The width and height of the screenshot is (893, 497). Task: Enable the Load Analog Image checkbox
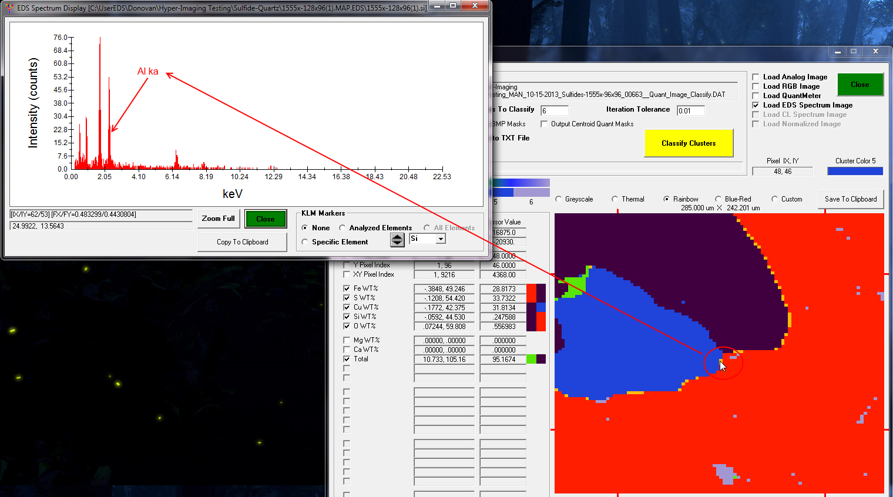click(756, 77)
